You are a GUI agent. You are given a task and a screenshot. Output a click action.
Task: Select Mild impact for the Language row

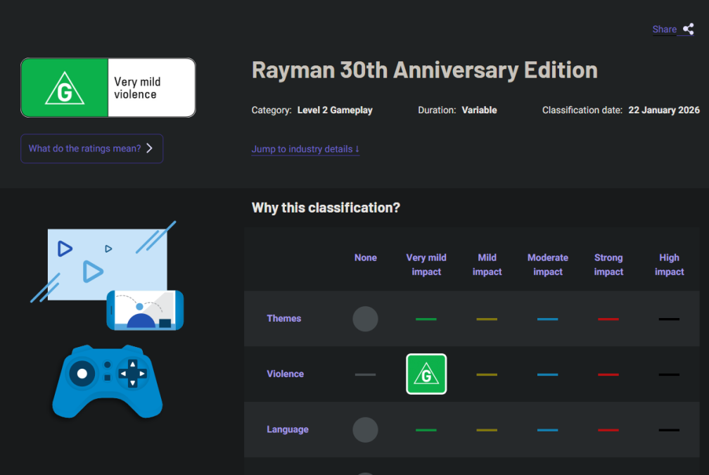(x=487, y=429)
